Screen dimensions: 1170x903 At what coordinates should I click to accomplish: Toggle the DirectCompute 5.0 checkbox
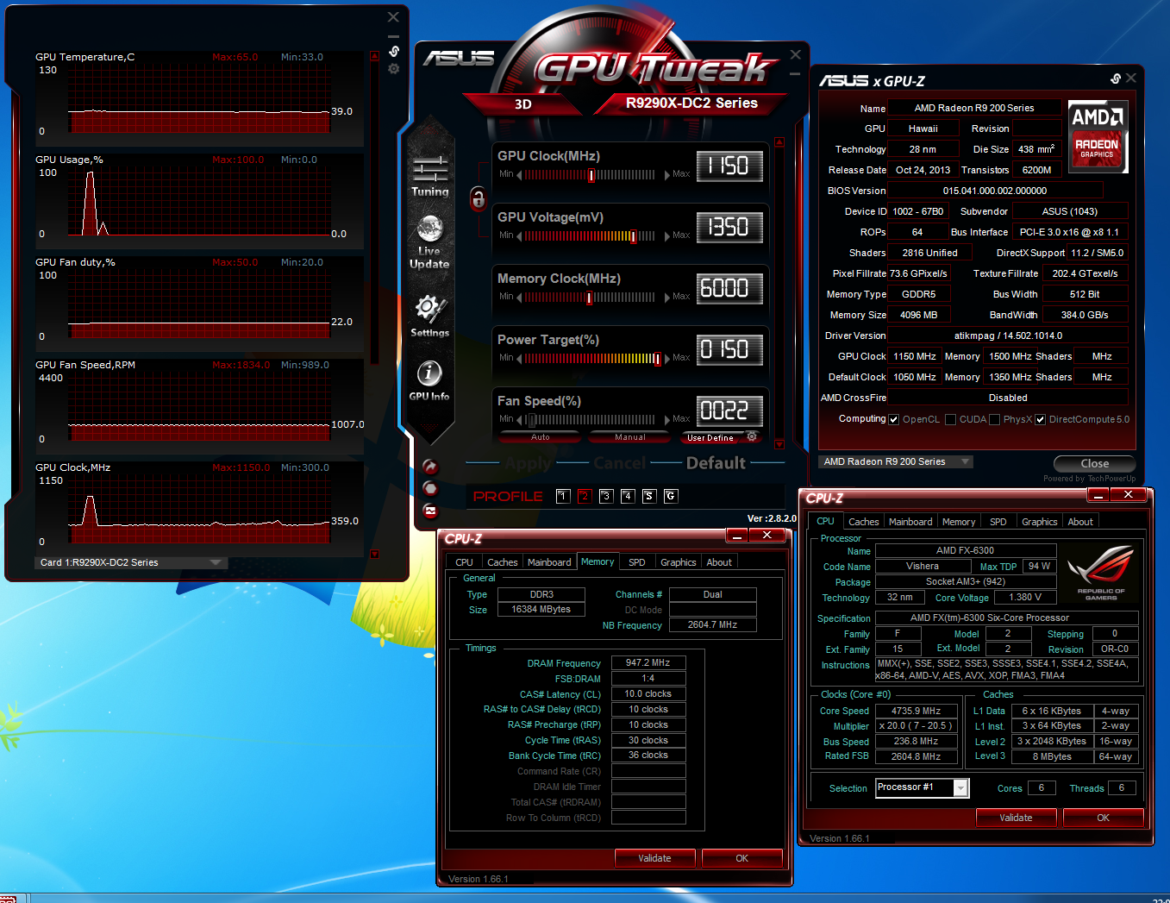[x=1041, y=420]
